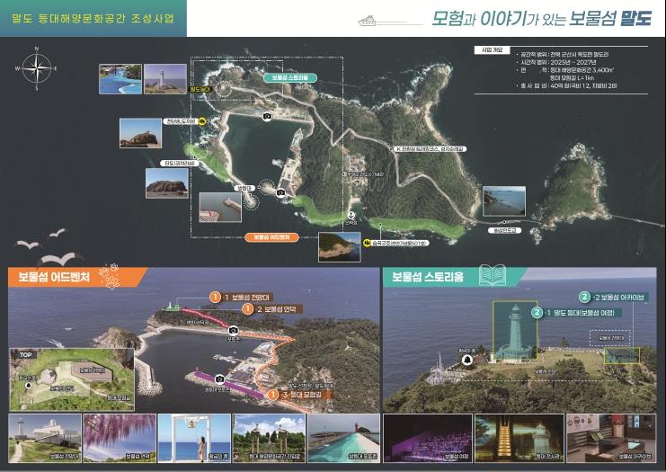The height and width of the screenshot is (472, 666).
Task: Select the orange 보물섬 어드벤처 map label
Action: coord(271,237)
